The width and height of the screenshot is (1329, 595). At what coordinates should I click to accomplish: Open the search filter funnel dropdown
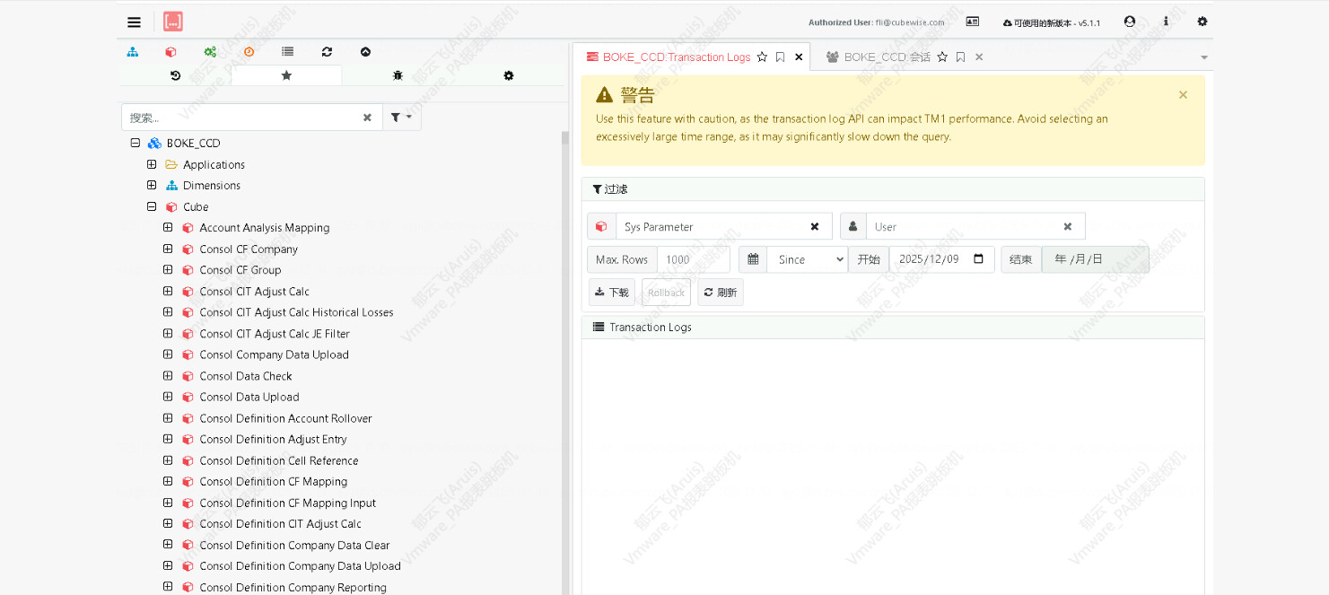tap(401, 118)
